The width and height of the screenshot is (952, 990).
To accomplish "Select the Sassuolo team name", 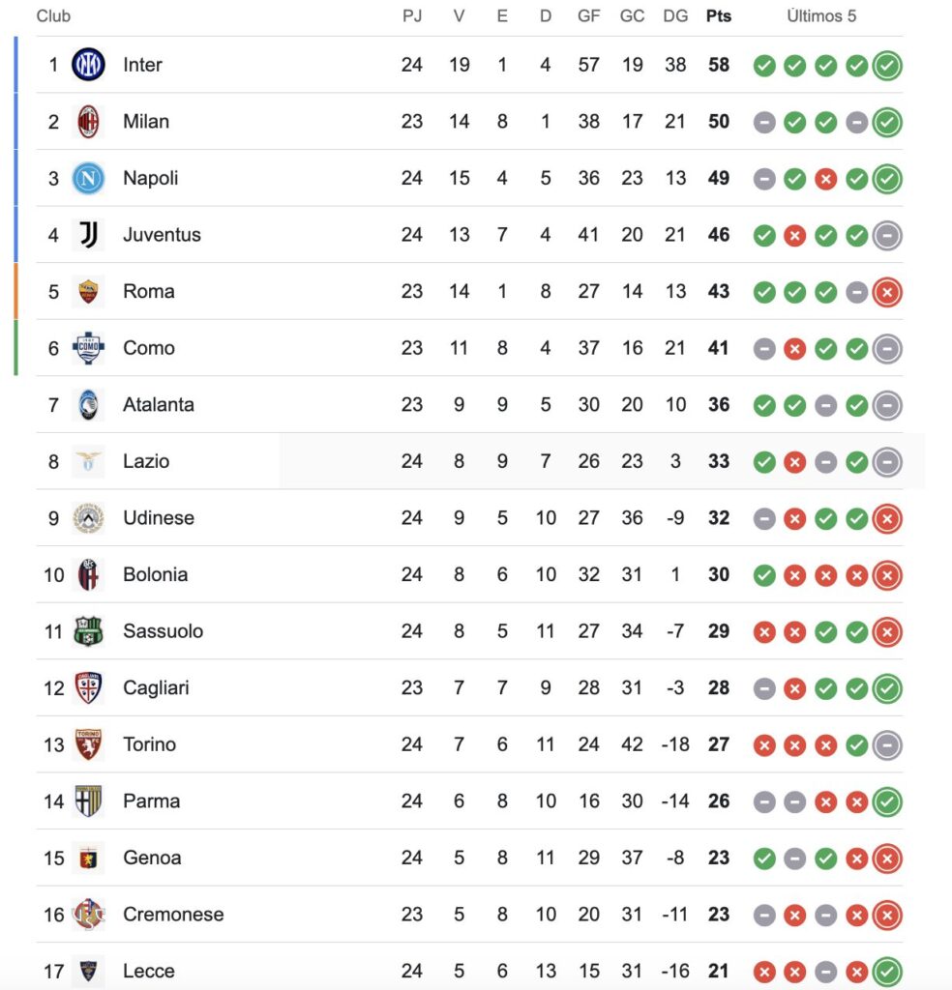I will [x=163, y=631].
